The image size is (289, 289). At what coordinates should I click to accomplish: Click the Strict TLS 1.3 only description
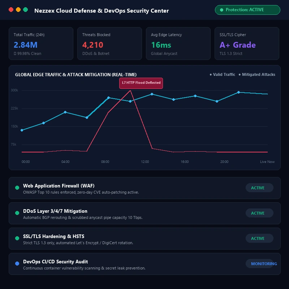(78, 243)
